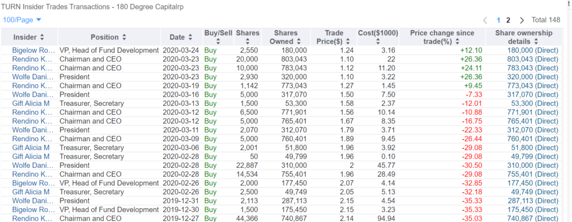Open 53,300 (Direct) ownership link
This screenshot has height=222, width=572.
point(535,104)
